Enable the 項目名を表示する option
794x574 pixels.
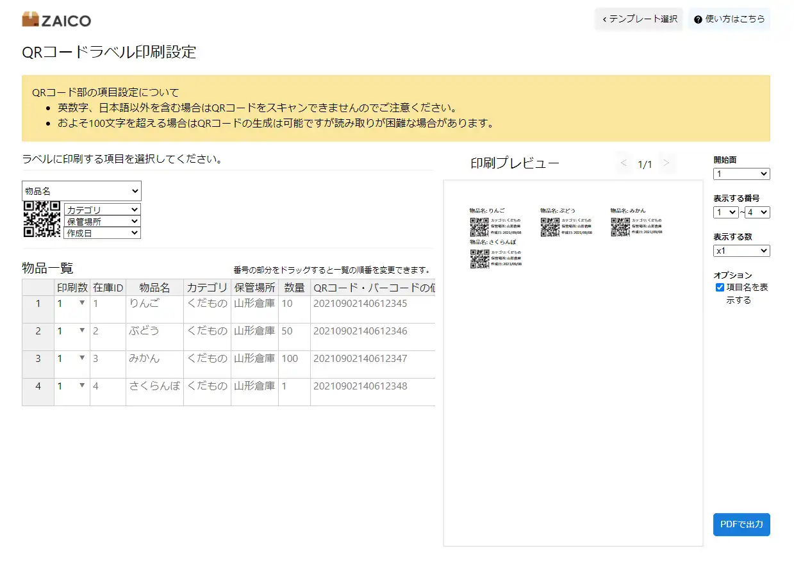pyautogui.click(x=720, y=287)
